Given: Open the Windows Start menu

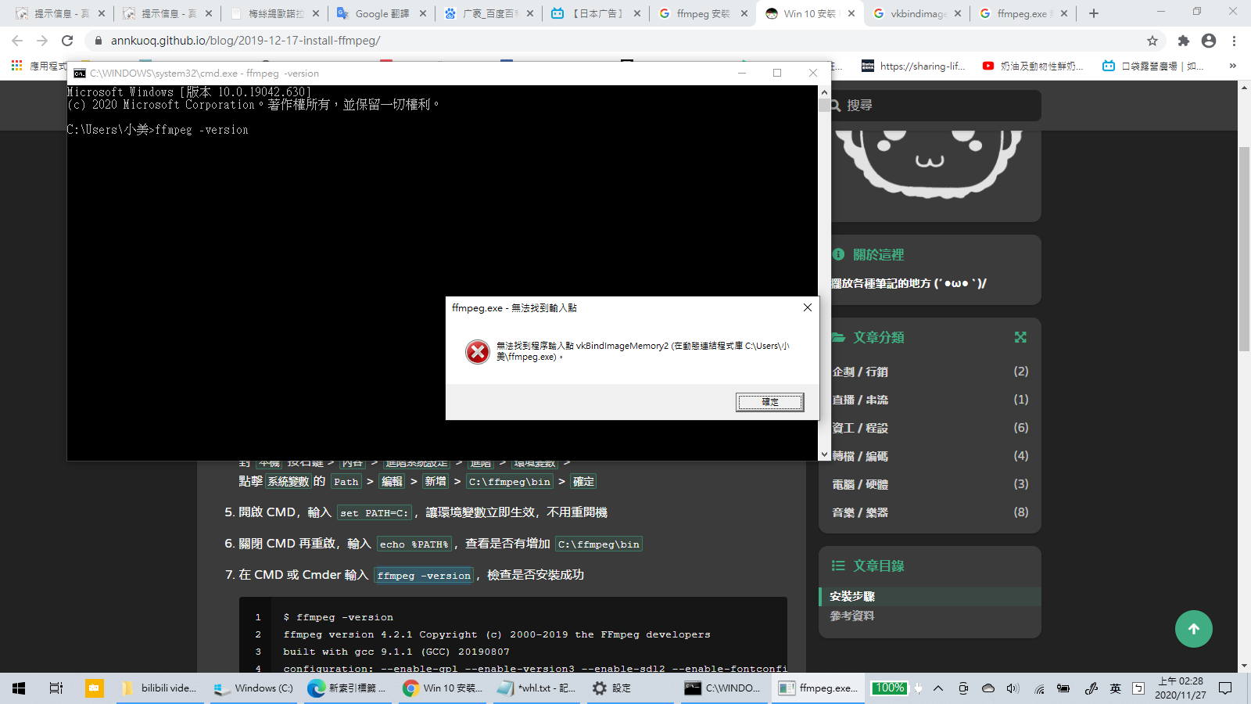Looking at the screenshot, I should 19,688.
